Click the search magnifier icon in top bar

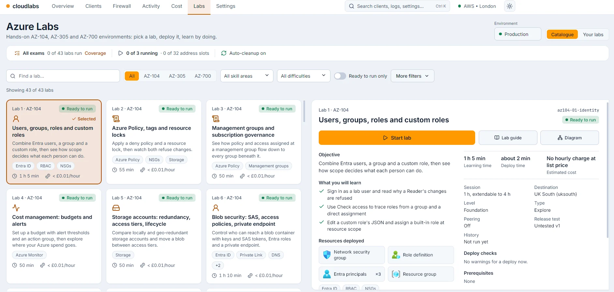pyautogui.click(x=351, y=6)
